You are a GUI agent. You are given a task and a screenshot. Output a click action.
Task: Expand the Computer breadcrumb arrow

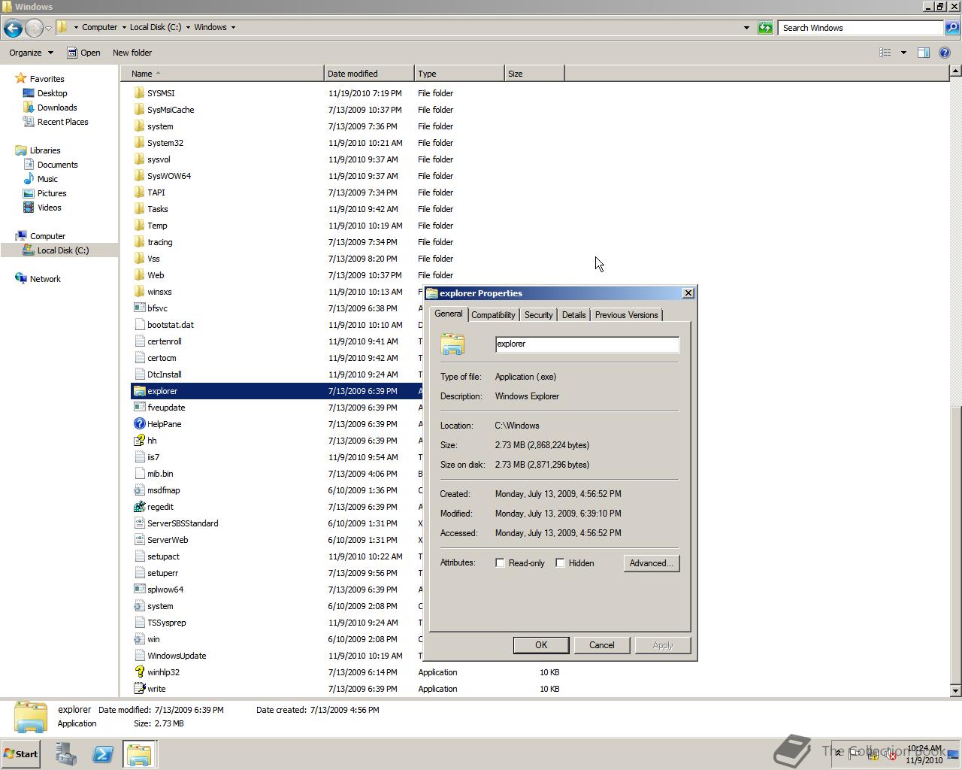pyautogui.click(x=123, y=28)
